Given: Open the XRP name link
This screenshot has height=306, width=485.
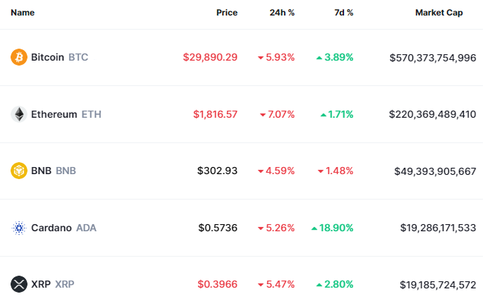Looking at the screenshot, I should (52, 284).
